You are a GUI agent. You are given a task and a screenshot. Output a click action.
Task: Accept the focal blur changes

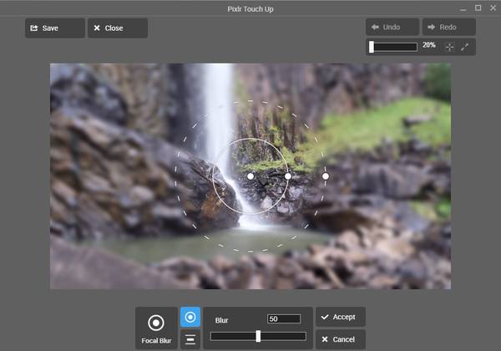pos(341,318)
